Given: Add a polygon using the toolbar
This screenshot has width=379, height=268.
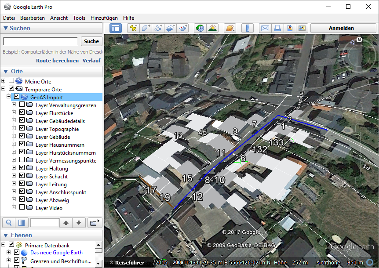Looking at the screenshot, I should pyautogui.click(x=146, y=28).
